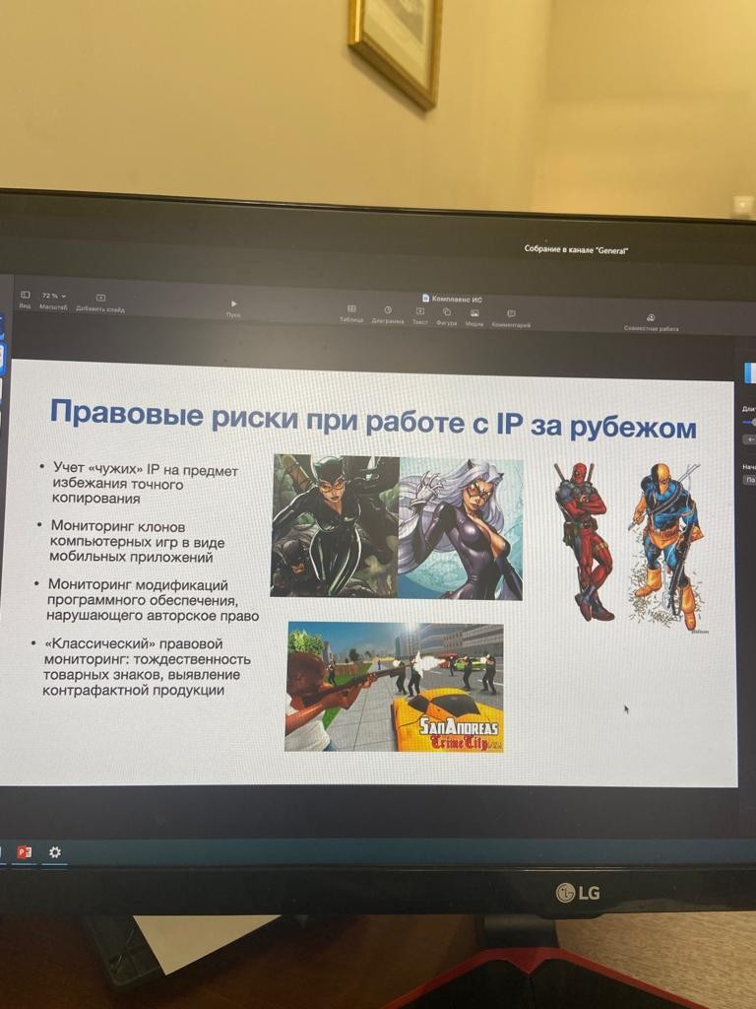Open the settings gear in taskbar

(55, 851)
